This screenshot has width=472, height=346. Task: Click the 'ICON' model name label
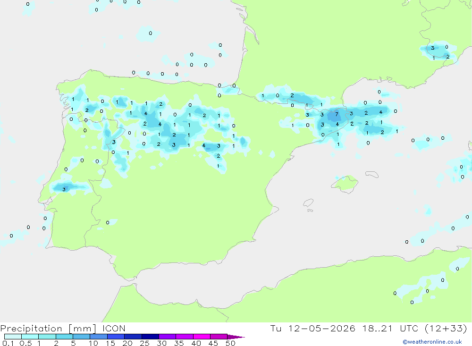pyautogui.click(x=114, y=328)
